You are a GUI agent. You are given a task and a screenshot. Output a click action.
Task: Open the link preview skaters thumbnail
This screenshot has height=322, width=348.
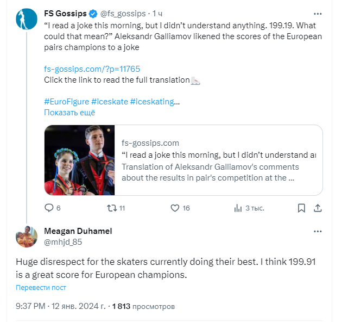pos(80,160)
